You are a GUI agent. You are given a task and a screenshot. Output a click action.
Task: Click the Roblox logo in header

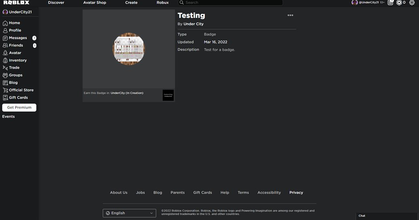(16, 3)
